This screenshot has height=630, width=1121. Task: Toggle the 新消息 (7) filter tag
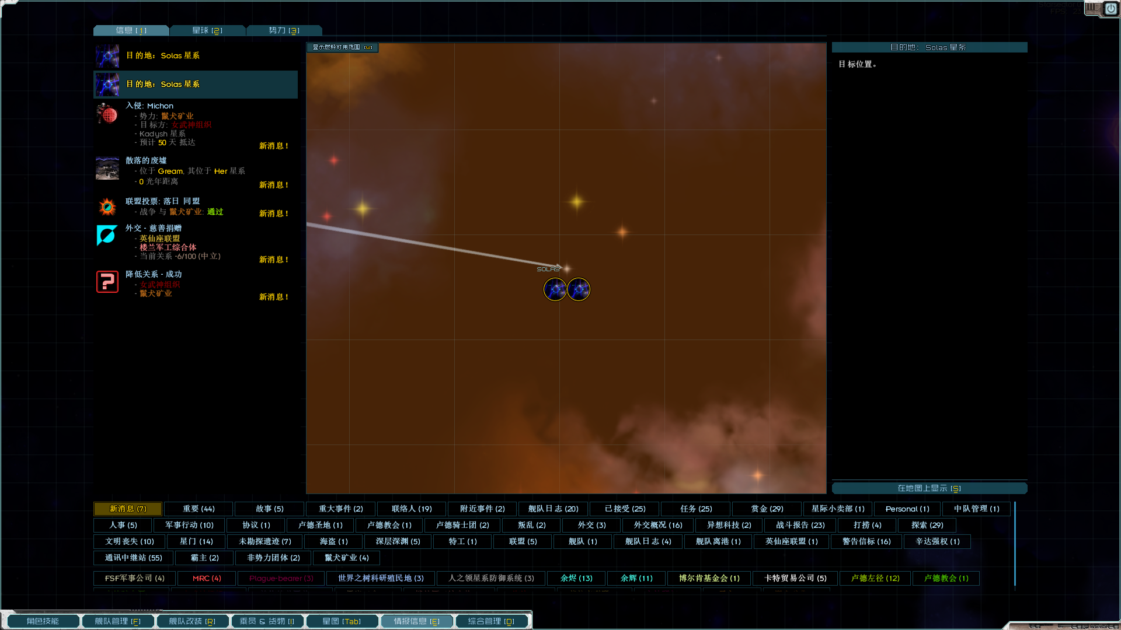click(x=128, y=509)
